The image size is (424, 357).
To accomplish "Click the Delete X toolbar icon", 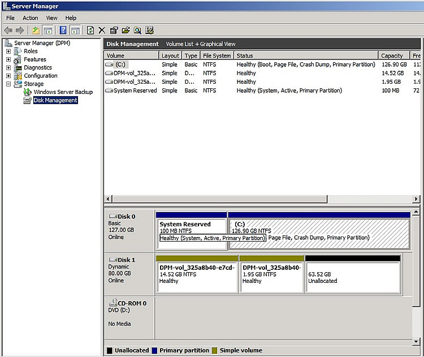I will click(102, 30).
